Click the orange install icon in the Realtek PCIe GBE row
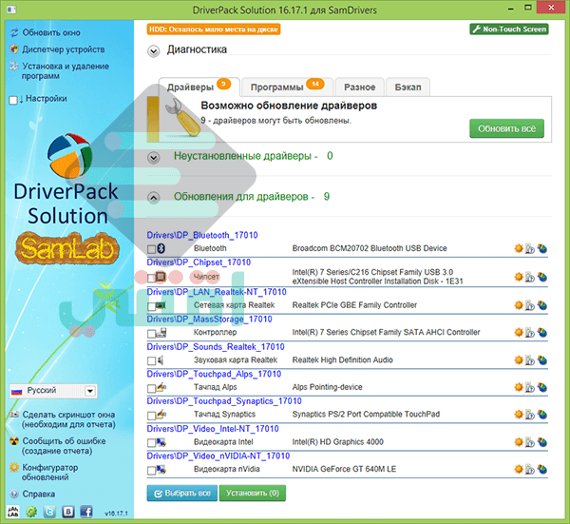Viewport: 570px width, 524px height. tap(519, 305)
